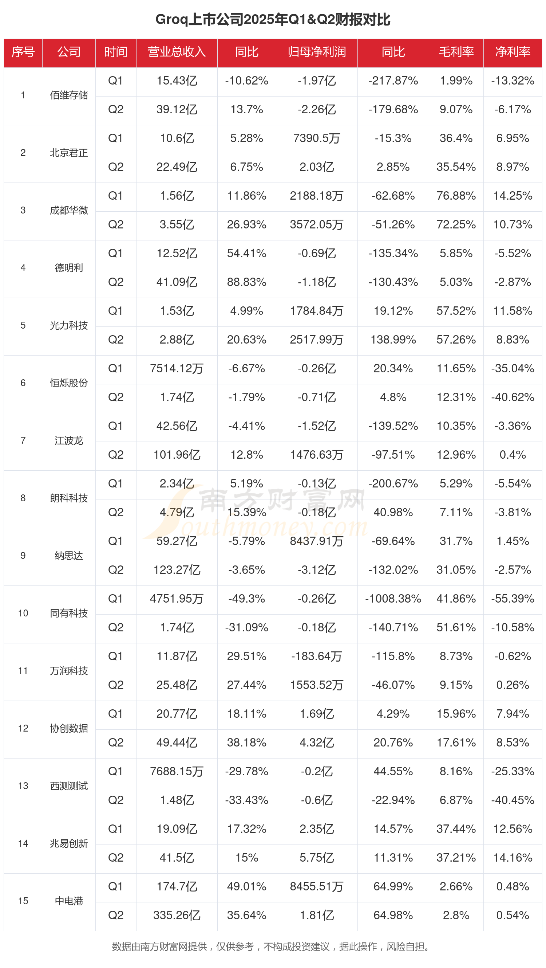Screen dimensions: 546x968
Task: Select company name 佰维存储
Action: click(69, 95)
